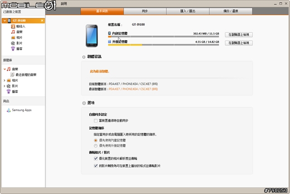Open the 備份 / 還原 tab
290x194 pixels.
[x=231, y=11]
